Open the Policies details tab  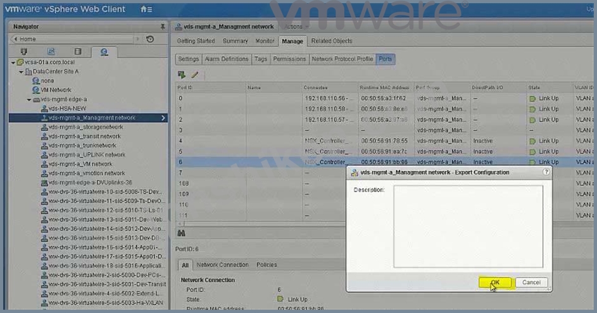[x=267, y=265]
